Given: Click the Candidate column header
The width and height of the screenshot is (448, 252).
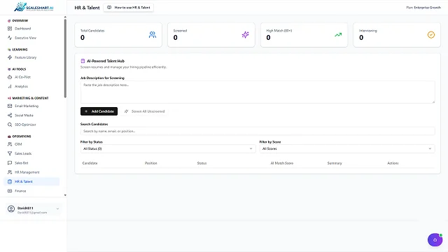Looking at the screenshot, I should (90, 163).
